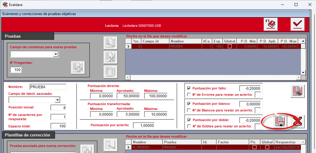The image size is (316, 153).
Task: Click the add new test icon beside Nº Preguntas
Action: click(x=78, y=68)
